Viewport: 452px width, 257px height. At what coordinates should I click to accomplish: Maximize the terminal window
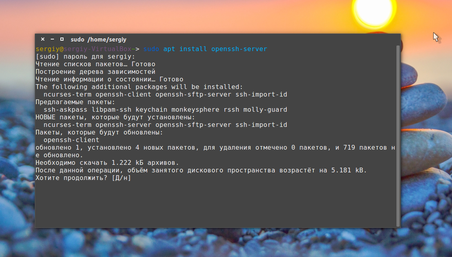(x=62, y=40)
